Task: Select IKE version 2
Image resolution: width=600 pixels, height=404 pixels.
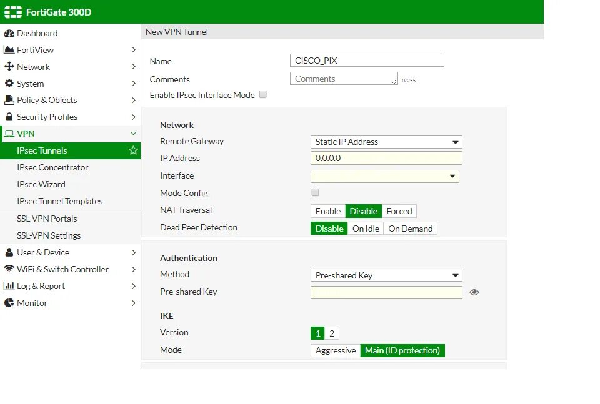Action: point(332,333)
